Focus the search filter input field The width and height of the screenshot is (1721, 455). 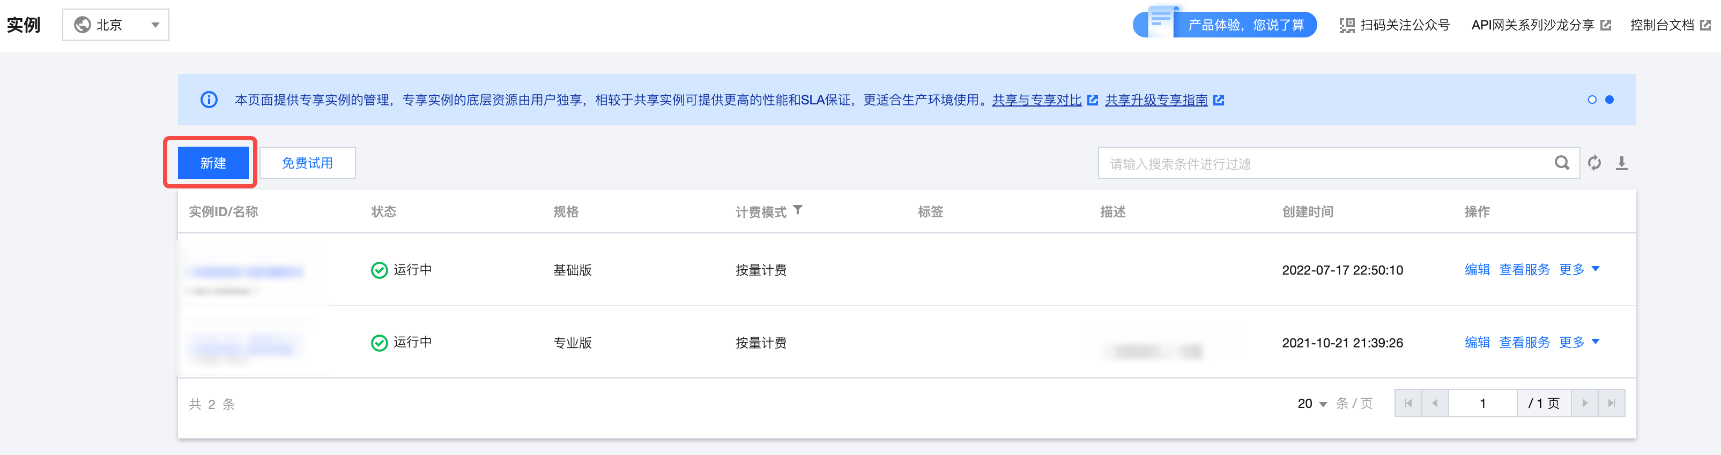(x=1326, y=163)
